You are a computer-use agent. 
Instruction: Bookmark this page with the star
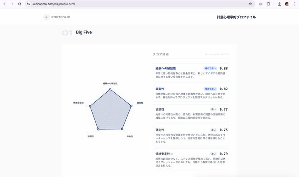250,4
